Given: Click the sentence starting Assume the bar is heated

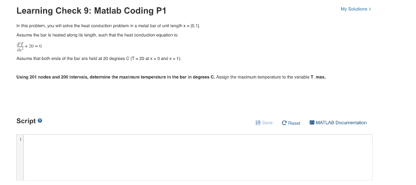Looking at the screenshot, I should tap(97, 35).
